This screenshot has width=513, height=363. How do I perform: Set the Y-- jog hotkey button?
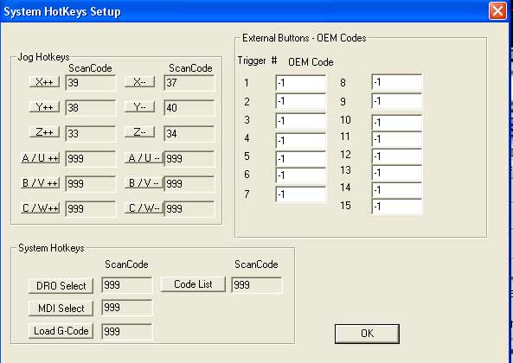pos(139,107)
